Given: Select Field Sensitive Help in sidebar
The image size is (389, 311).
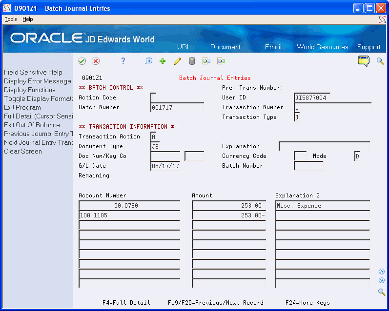Looking at the screenshot, I should pos(33,72).
